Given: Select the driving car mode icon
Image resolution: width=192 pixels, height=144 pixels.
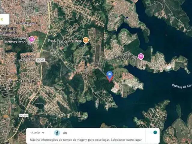Looking at the screenshot, I should pos(65,133).
